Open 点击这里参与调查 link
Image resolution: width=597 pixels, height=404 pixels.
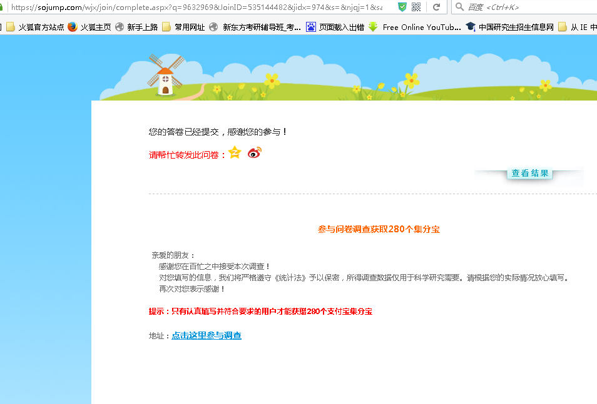click(x=207, y=335)
